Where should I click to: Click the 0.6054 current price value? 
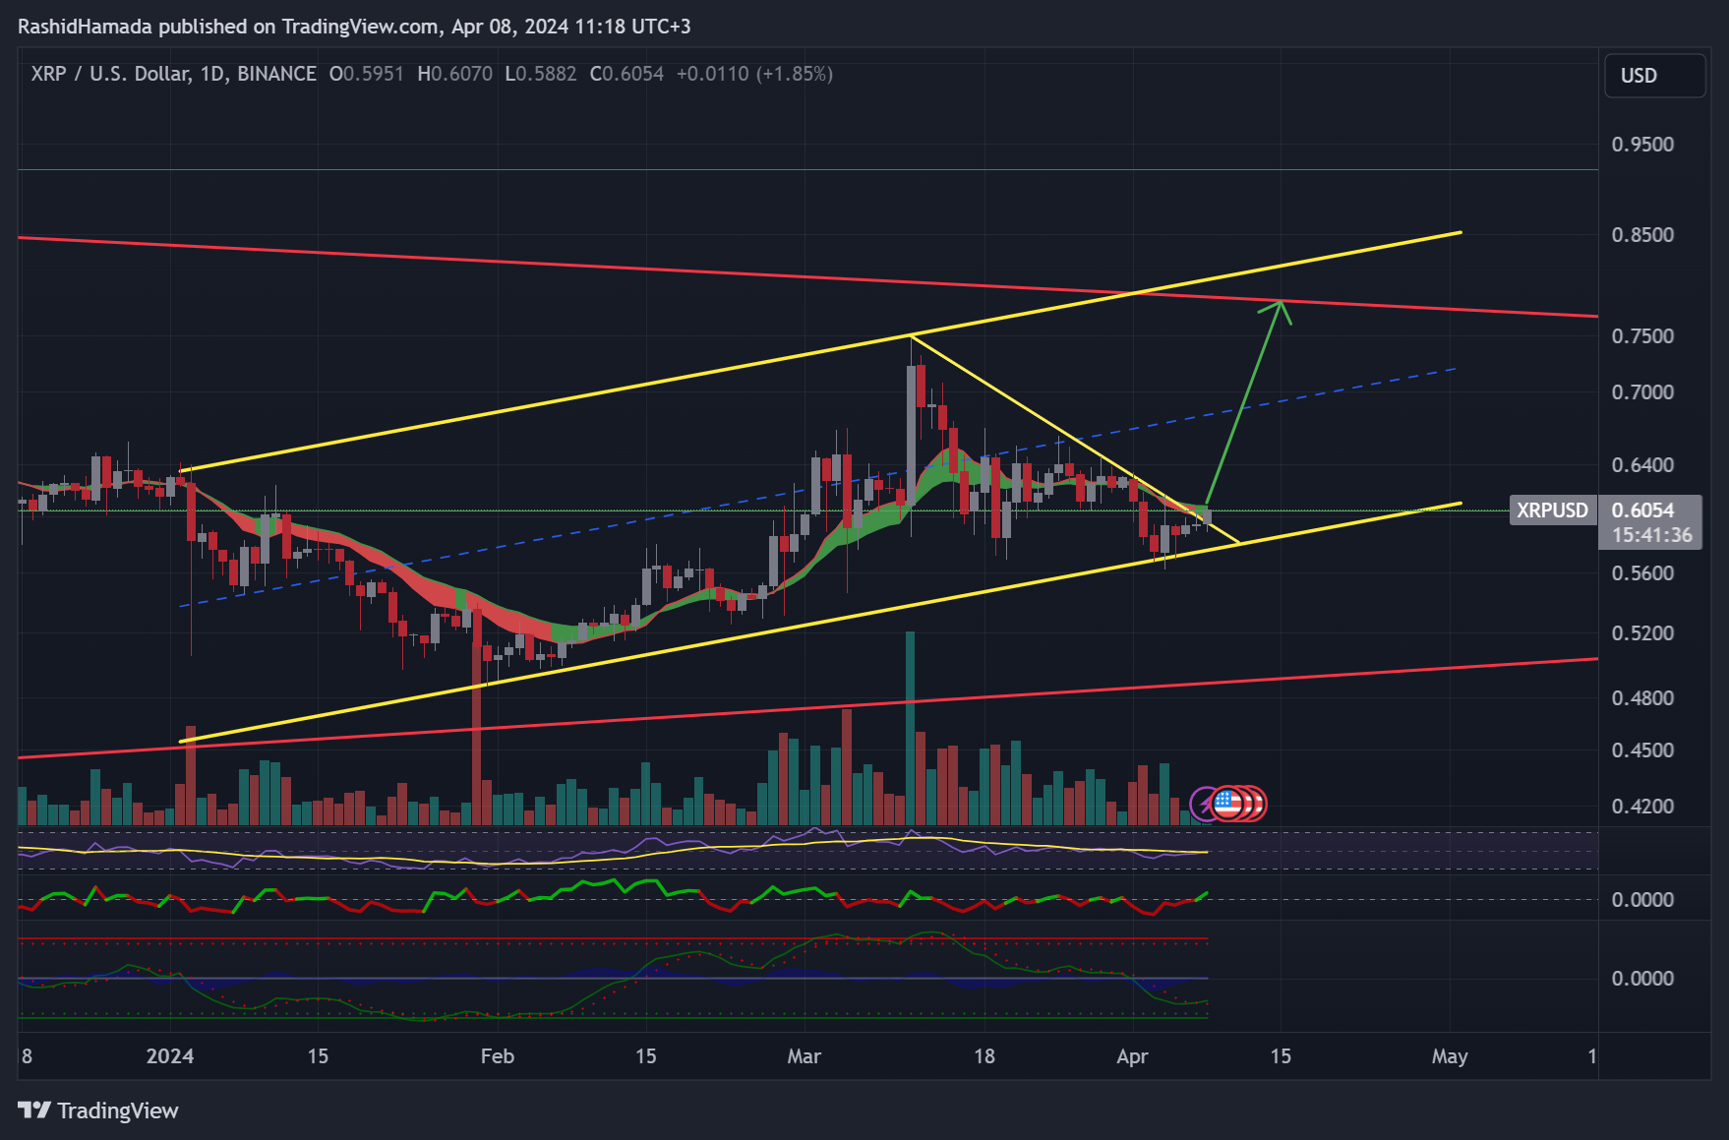tap(1643, 510)
